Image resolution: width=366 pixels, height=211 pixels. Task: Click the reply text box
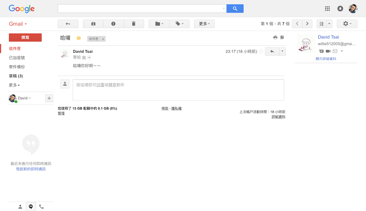coord(178,90)
